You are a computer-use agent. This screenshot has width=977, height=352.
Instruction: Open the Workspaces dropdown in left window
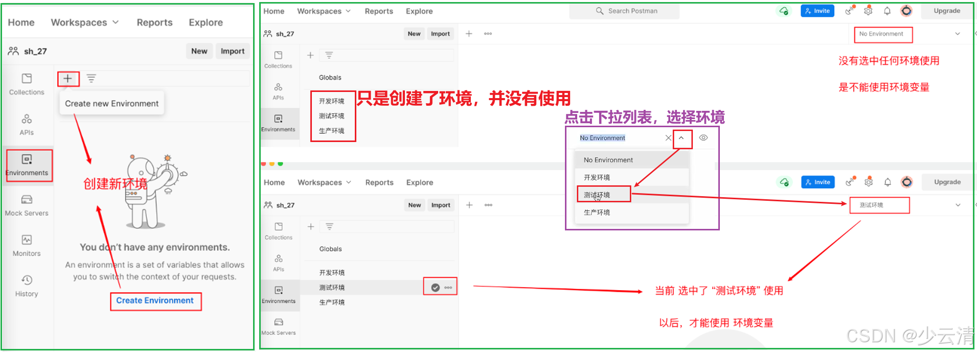(85, 22)
